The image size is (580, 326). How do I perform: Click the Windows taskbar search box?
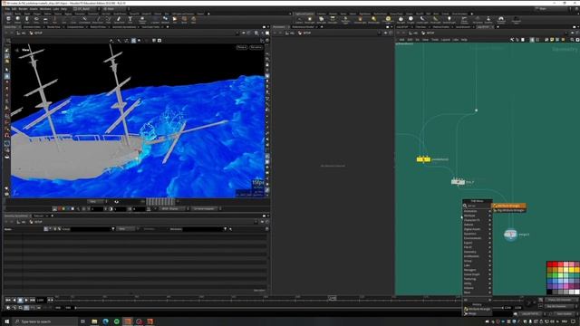click(45, 321)
